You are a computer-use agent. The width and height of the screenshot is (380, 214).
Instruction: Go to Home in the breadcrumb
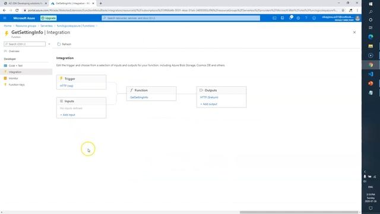pos(8,26)
